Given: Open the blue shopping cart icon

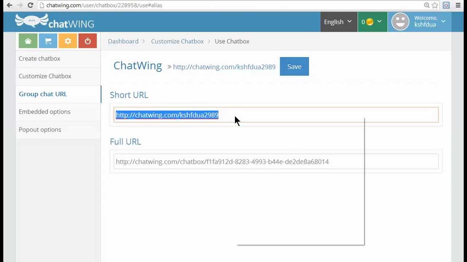Looking at the screenshot, I should (x=48, y=41).
